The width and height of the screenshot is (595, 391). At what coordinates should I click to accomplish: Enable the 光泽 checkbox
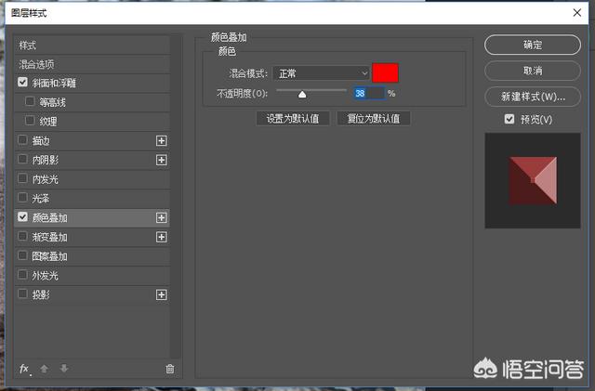22,198
